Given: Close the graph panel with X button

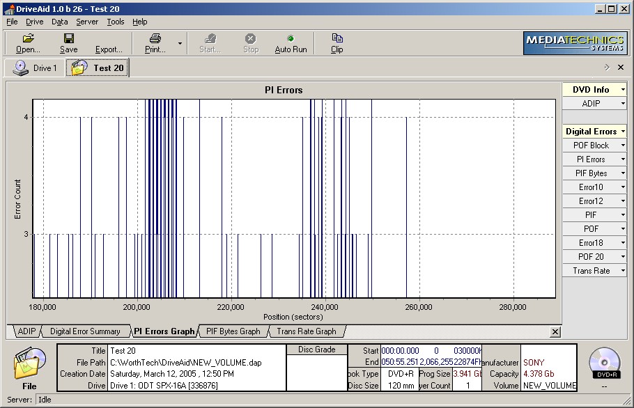Looking at the screenshot, I should [x=555, y=332].
